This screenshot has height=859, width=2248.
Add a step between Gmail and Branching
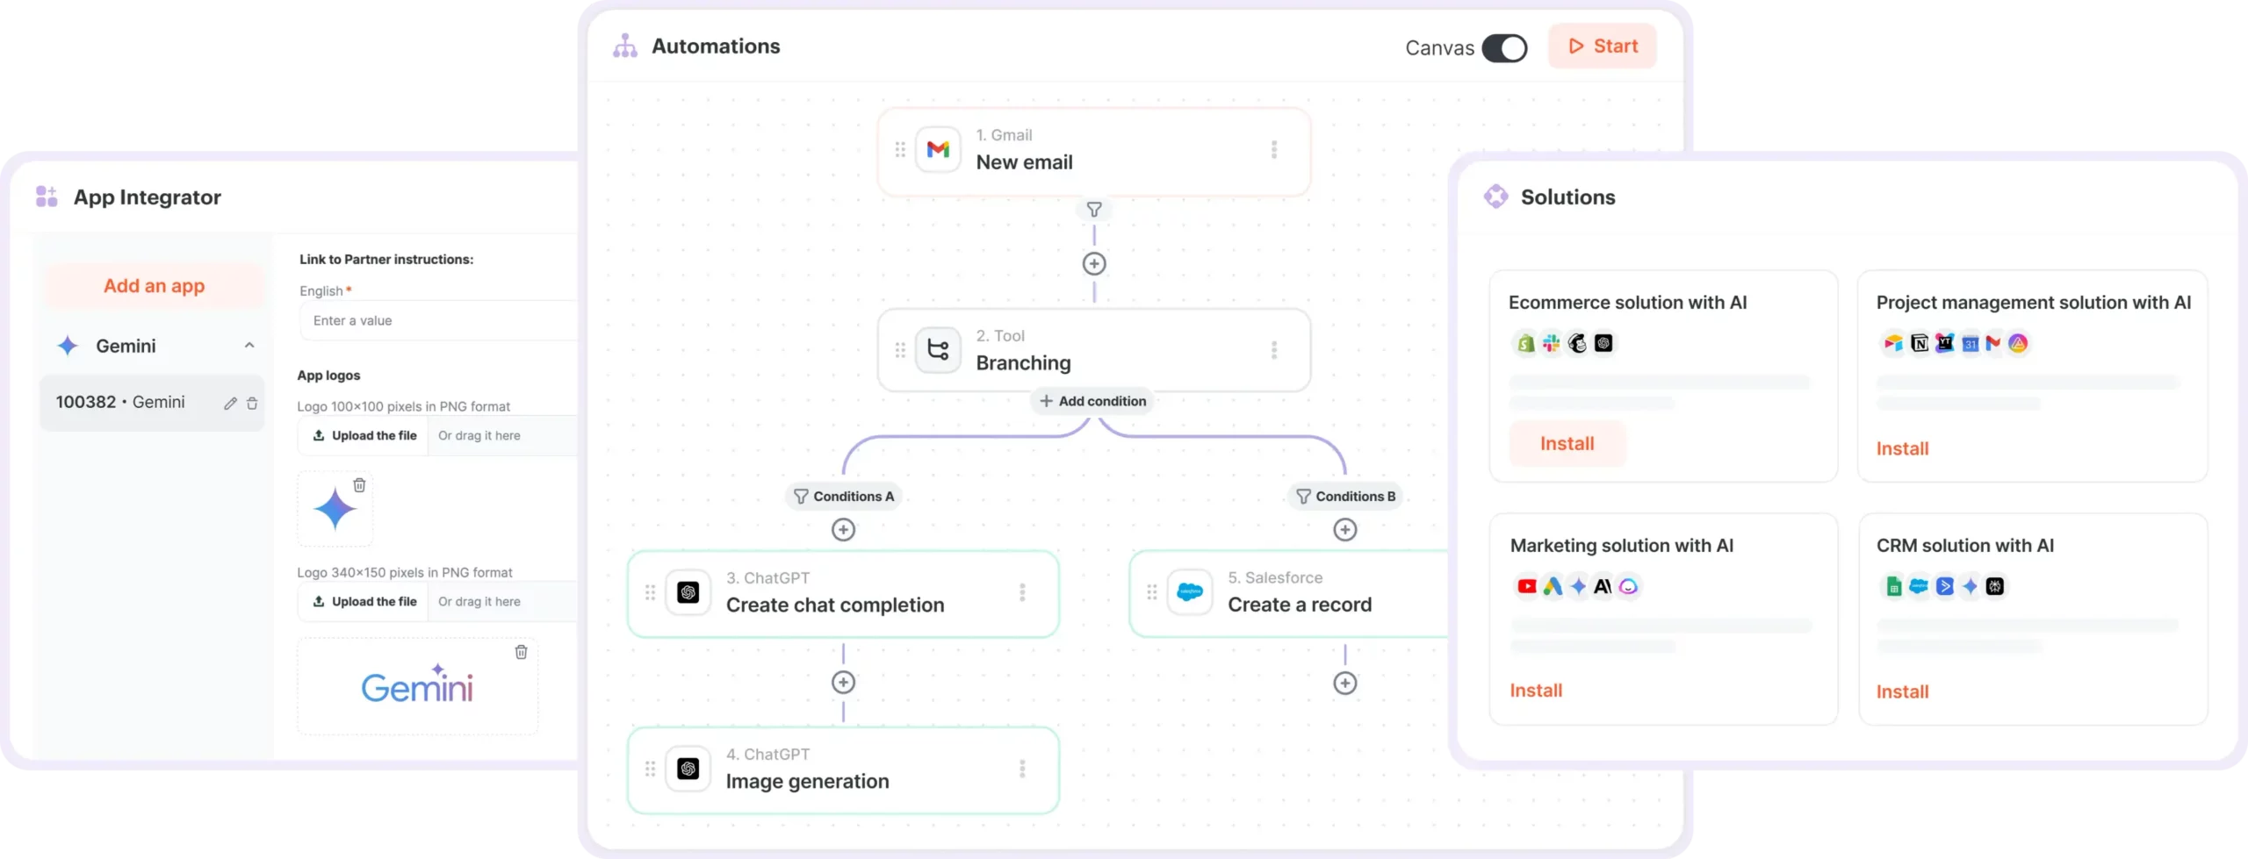coord(1094,264)
